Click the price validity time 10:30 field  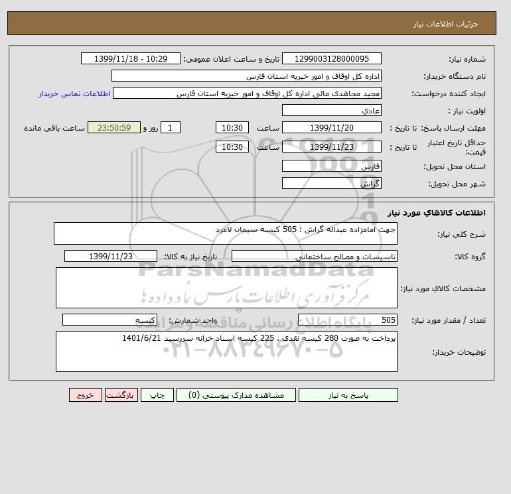(x=232, y=147)
